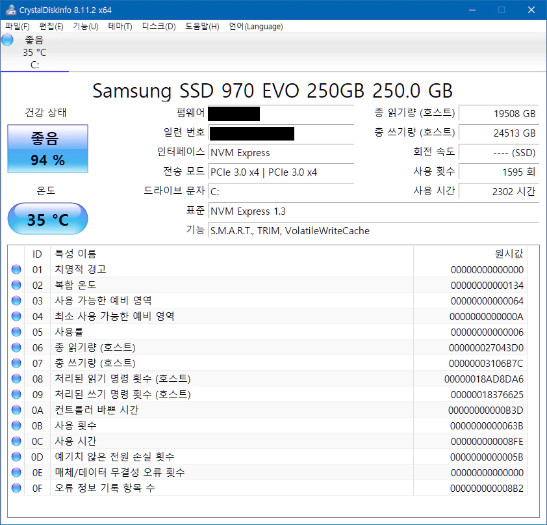Click the 온도 label above temperature
547x525 pixels.
coord(46,191)
